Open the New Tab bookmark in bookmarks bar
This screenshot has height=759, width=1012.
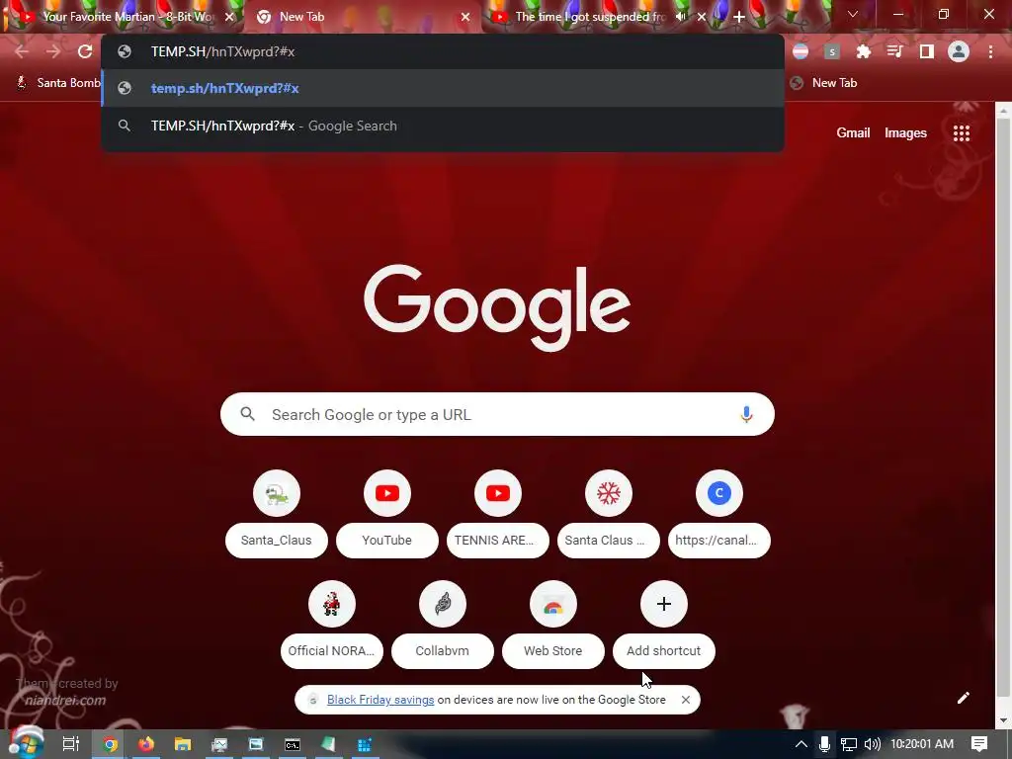pos(824,83)
